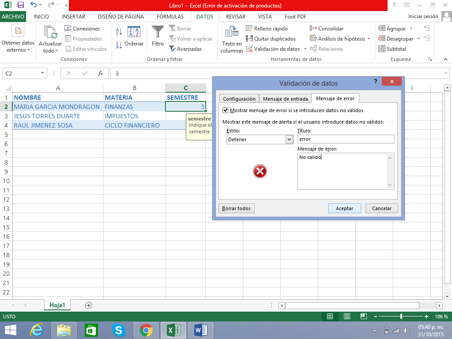Click the zoom slider handle
Screen dimensions: 452x339
click(x=401, y=316)
